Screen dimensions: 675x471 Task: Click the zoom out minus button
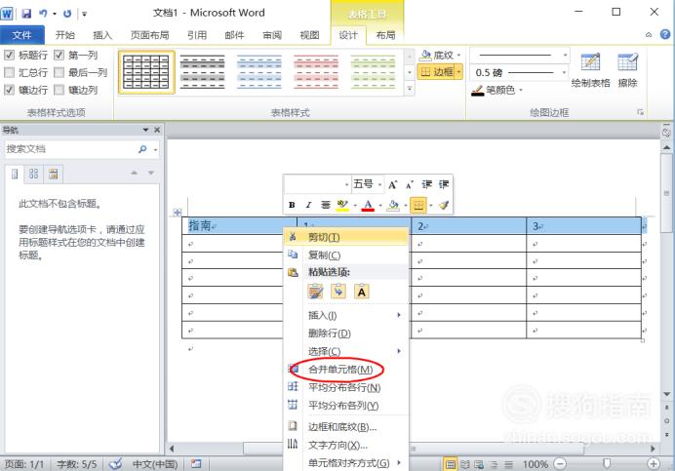point(560,464)
